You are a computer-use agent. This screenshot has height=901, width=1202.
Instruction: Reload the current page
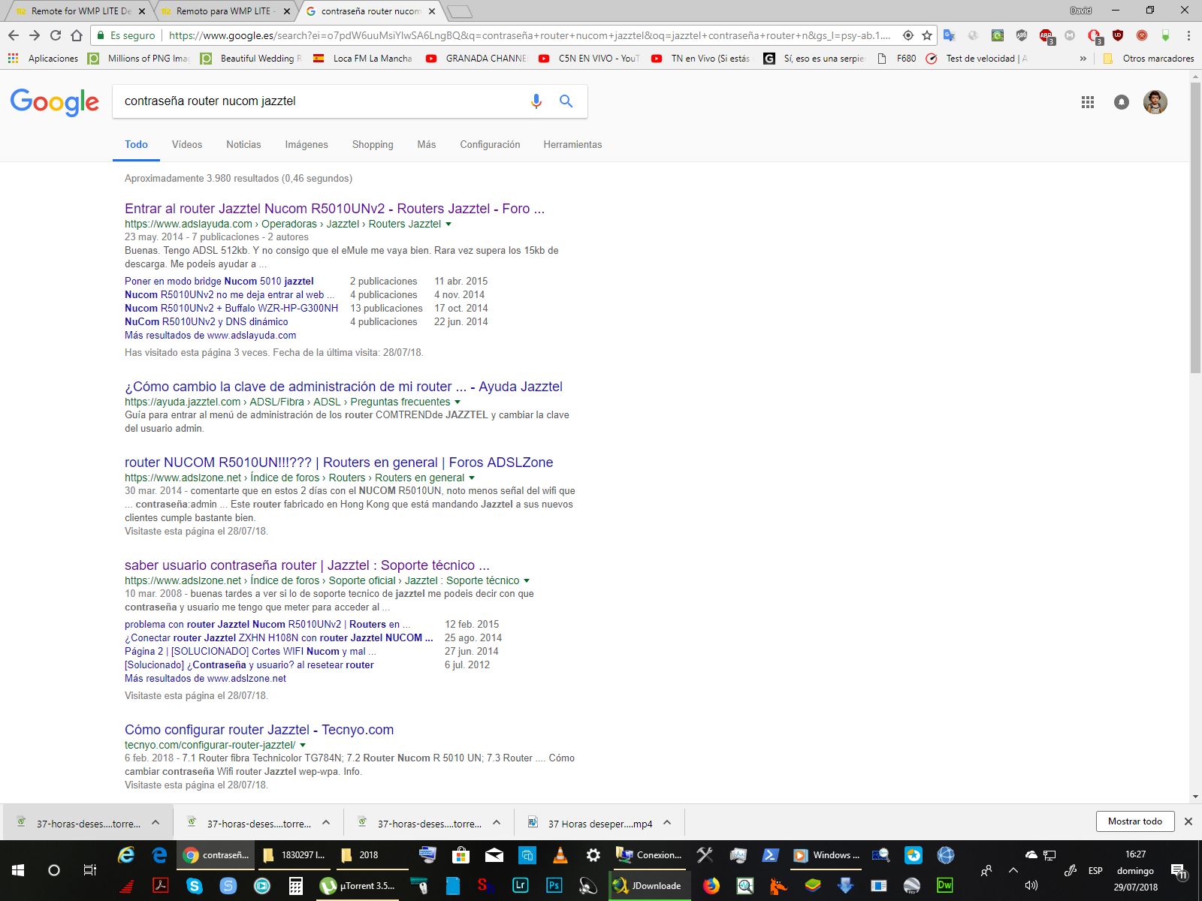[x=56, y=35]
